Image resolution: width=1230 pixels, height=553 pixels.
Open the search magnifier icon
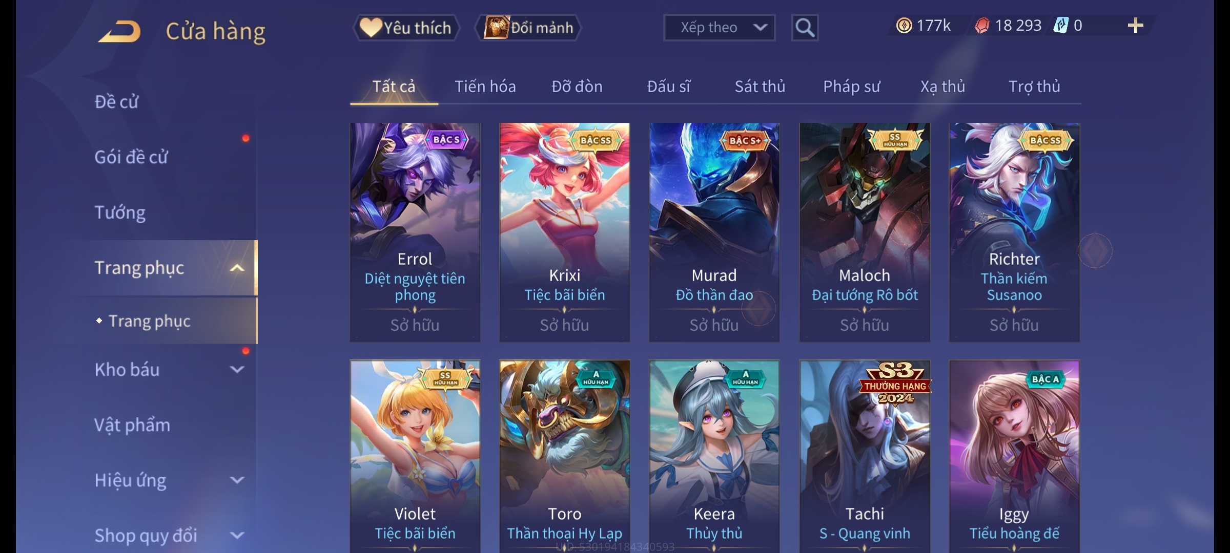[x=805, y=28]
